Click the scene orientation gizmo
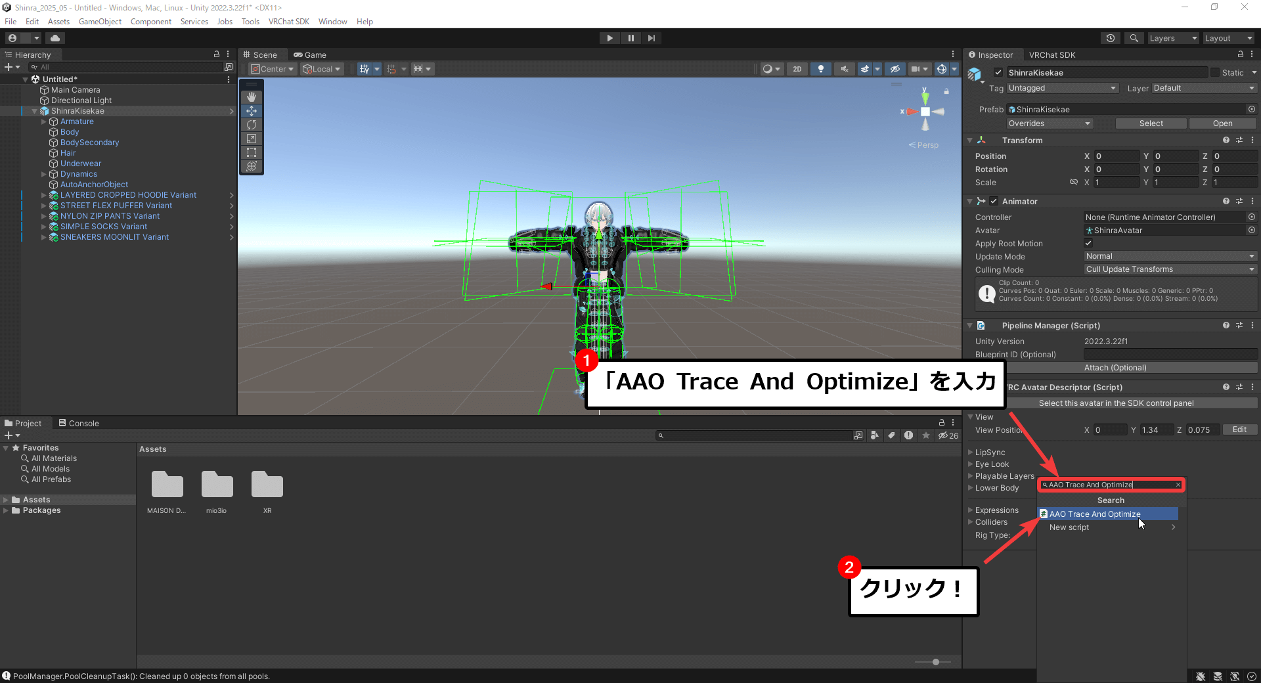 click(925, 111)
